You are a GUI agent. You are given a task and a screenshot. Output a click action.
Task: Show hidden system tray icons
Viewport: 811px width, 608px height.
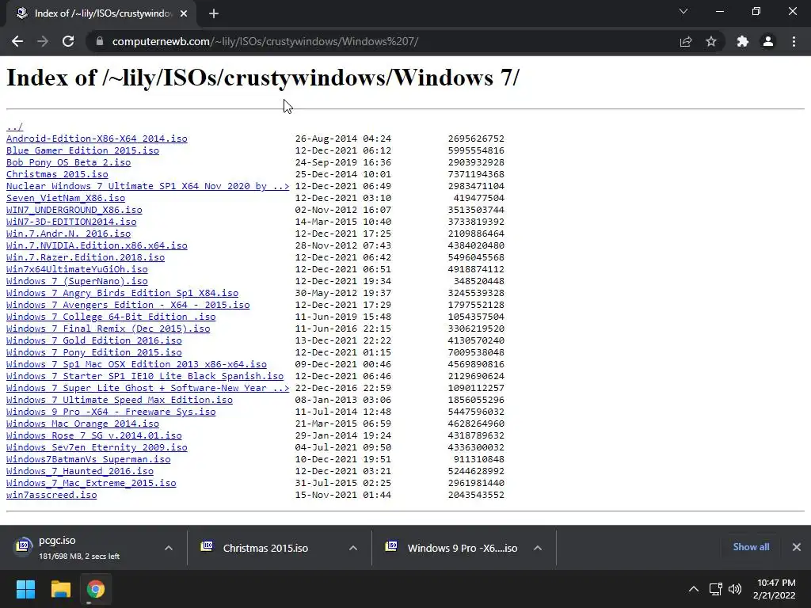(x=694, y=589)
